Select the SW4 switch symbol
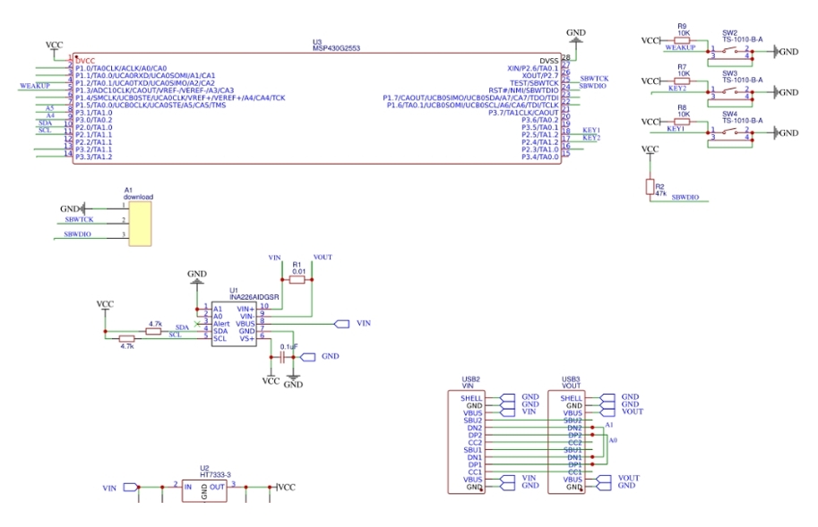 pos(730,133)
